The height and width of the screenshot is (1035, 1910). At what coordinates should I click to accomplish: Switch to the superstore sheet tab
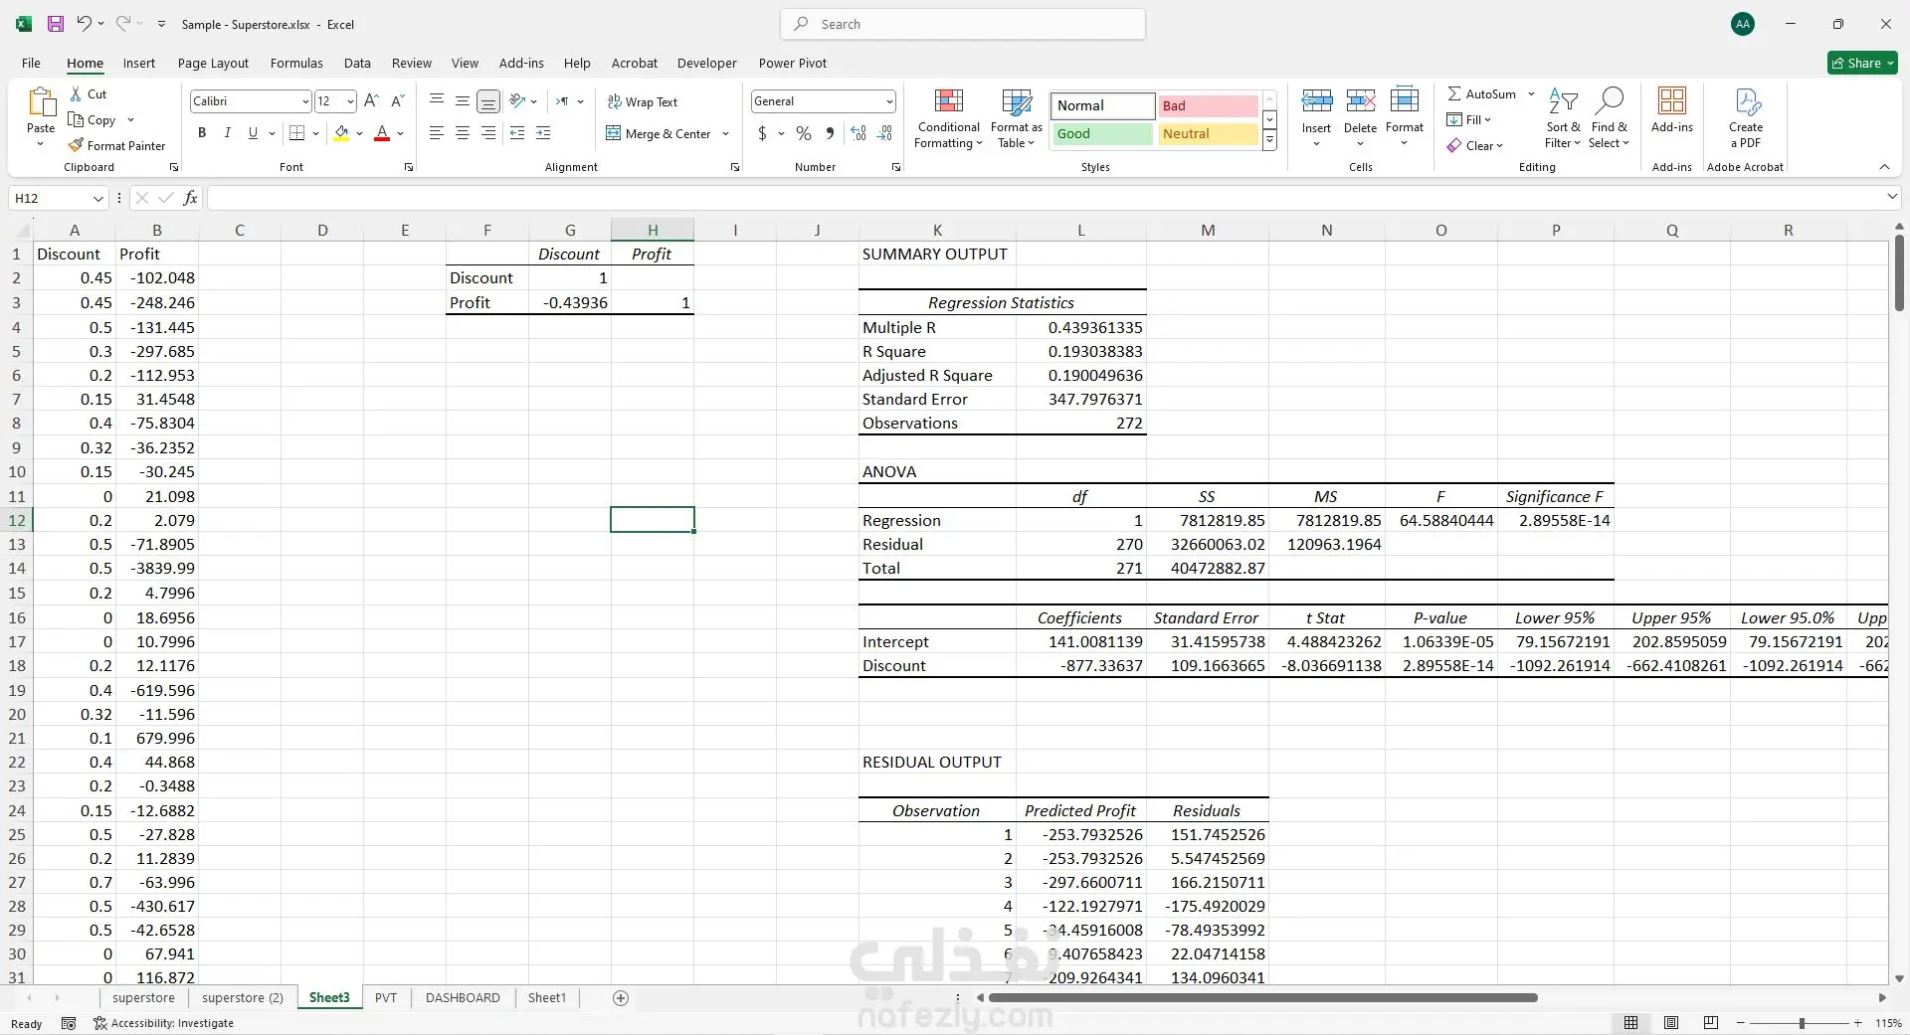[x=143, y=998]
